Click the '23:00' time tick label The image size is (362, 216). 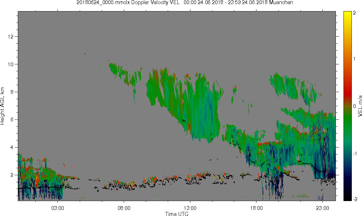pos(322,208)
